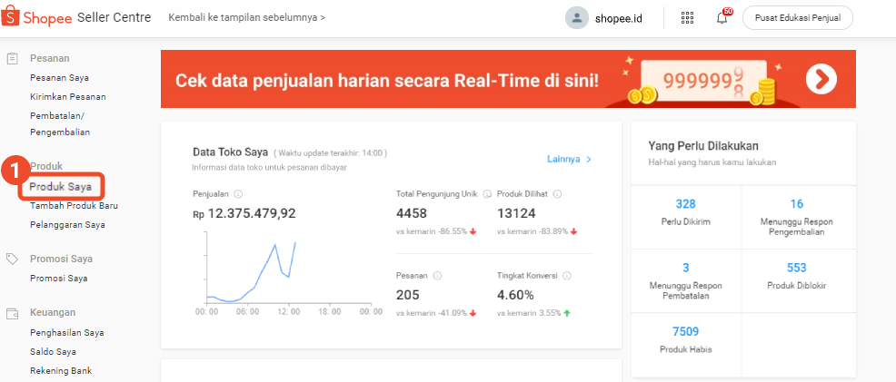This screenshot has height=382, width=896.
Task: Click the Rp 12.375.479,92 sales value
Action: click(244, 214)
